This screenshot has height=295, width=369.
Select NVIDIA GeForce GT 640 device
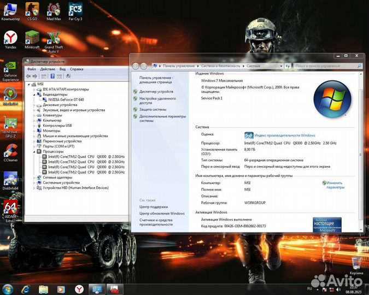[66, 99]
